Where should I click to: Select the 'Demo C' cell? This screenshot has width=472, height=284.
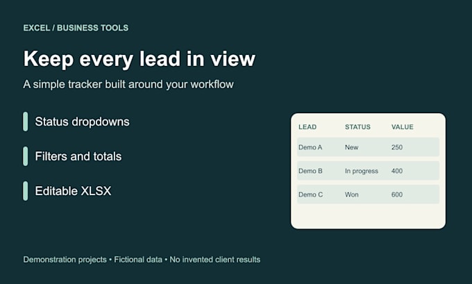point(311,194)
